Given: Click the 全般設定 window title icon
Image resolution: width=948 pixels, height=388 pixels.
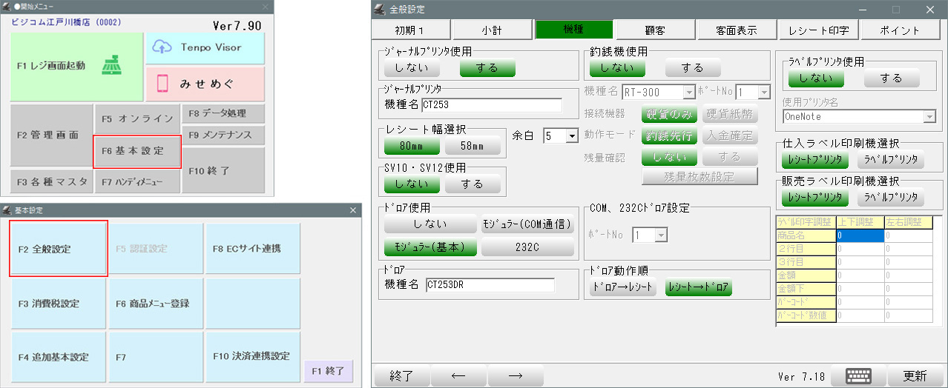Looking at the screenshot, I should point(380,9).
